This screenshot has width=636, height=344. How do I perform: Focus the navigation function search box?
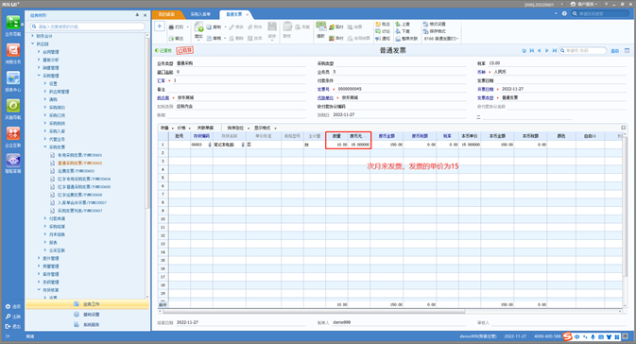[88, 26]
